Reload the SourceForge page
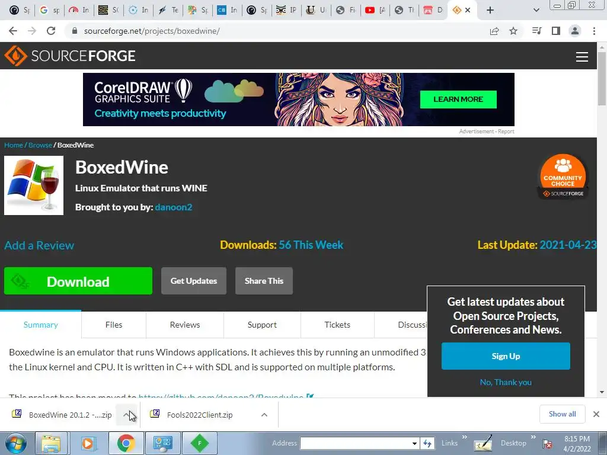 pyautogui.click(x=51, y=31)
